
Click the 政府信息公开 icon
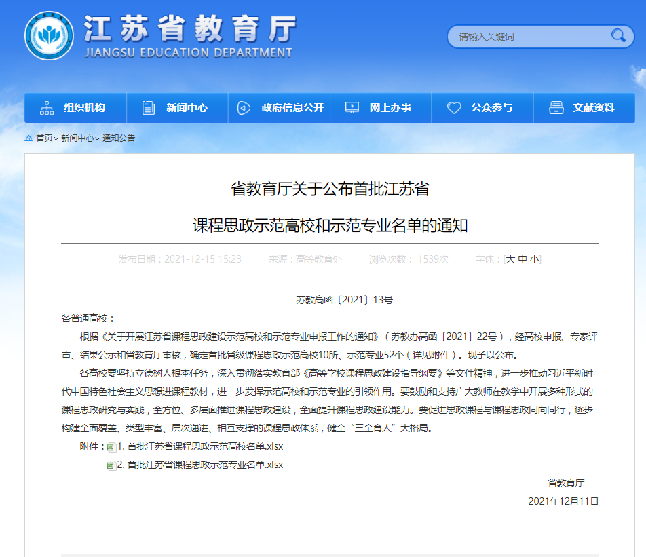(x=244, y=108)
